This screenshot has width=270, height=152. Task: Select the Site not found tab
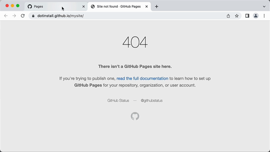pyautogui.click(x=119, y=7)
